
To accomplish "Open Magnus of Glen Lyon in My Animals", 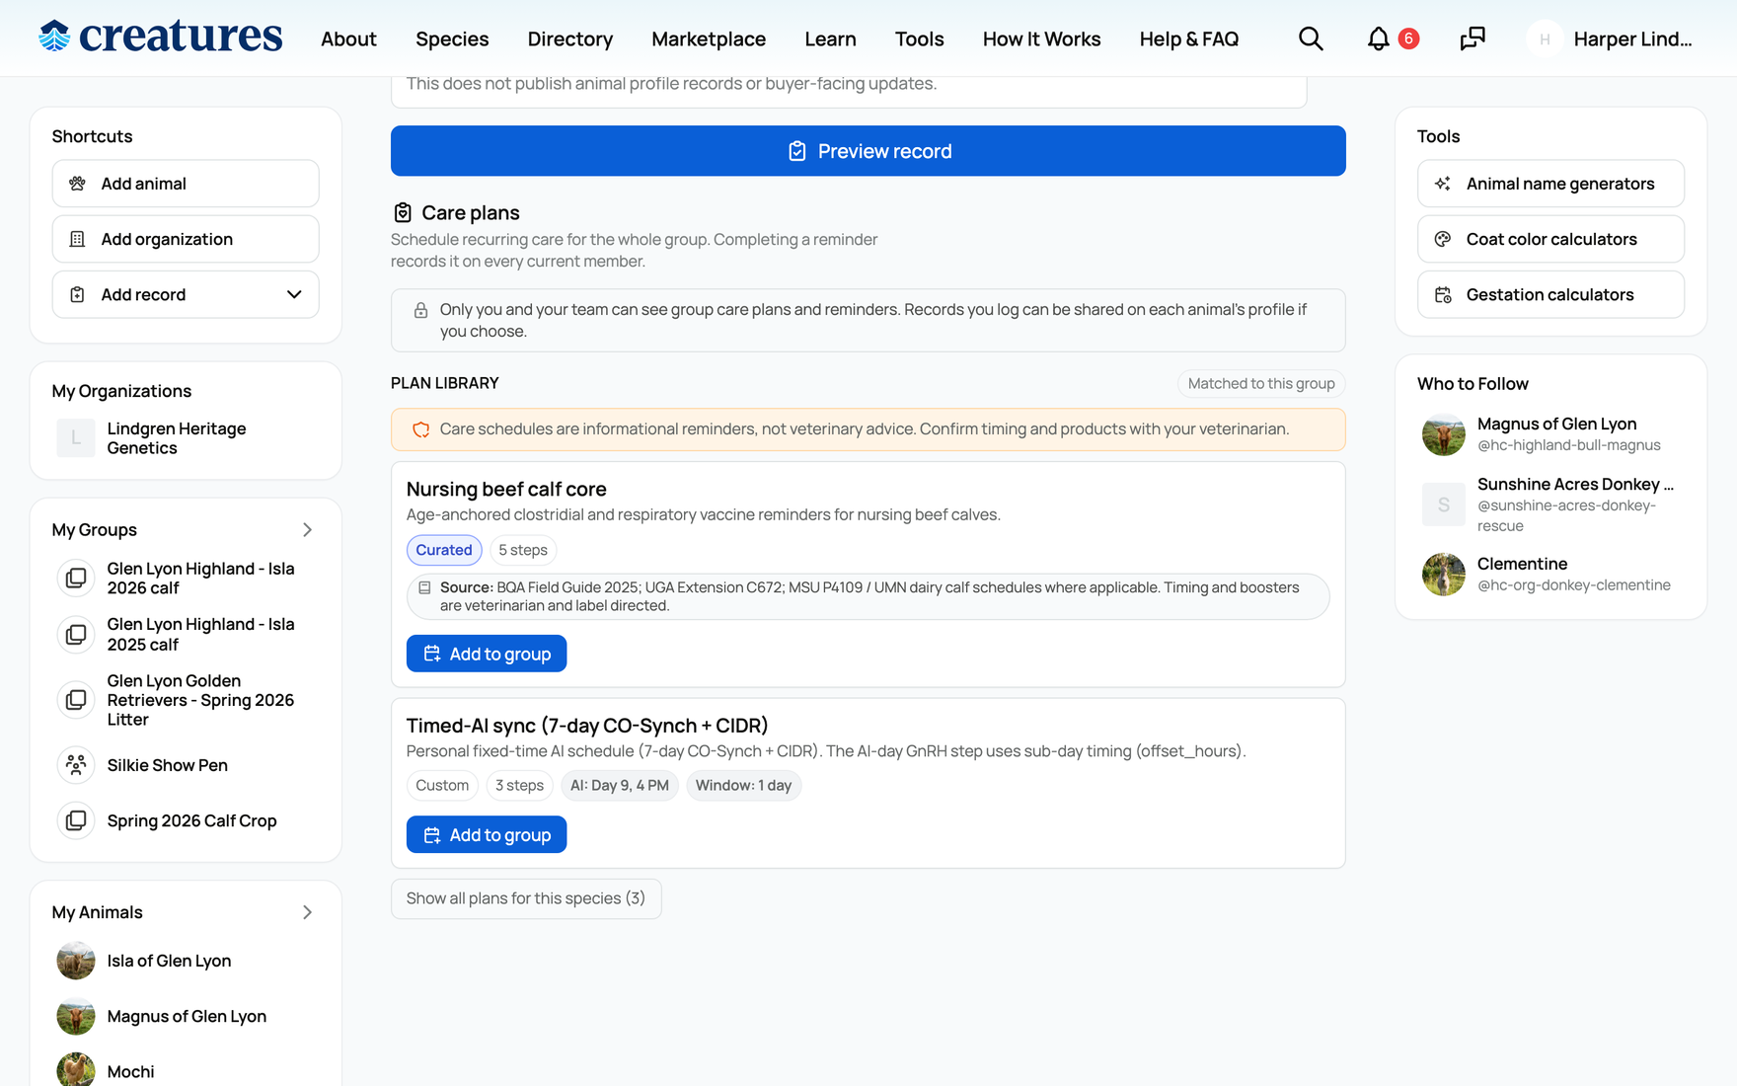I will pyautogui.click(x=187, y=1016).
